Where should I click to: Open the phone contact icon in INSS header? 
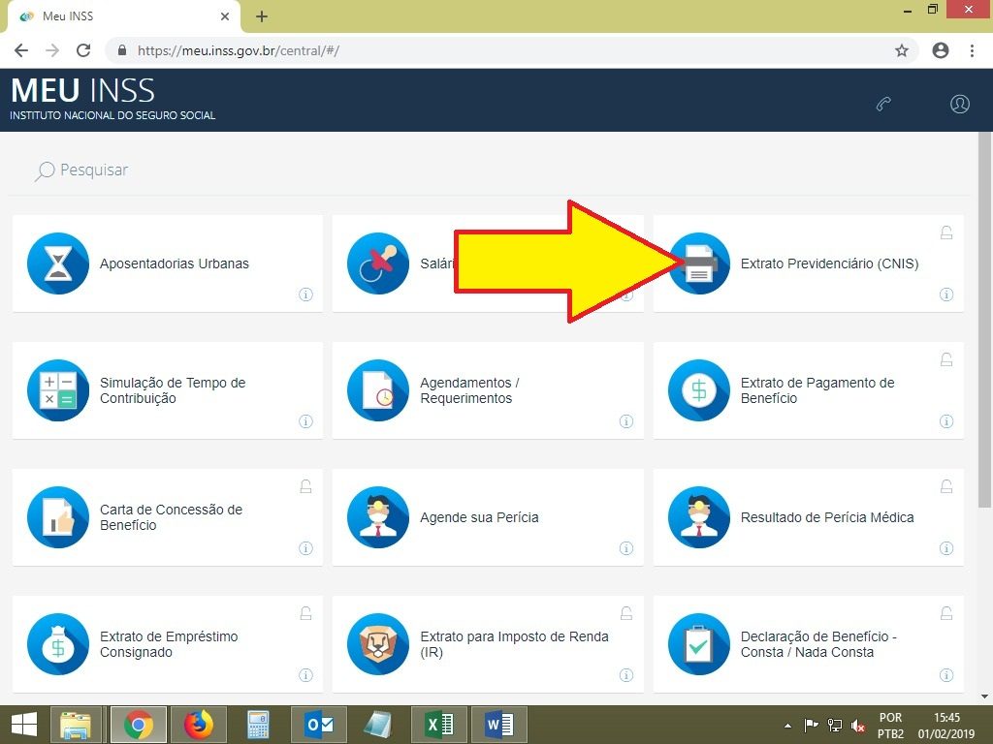pos(884,104)
